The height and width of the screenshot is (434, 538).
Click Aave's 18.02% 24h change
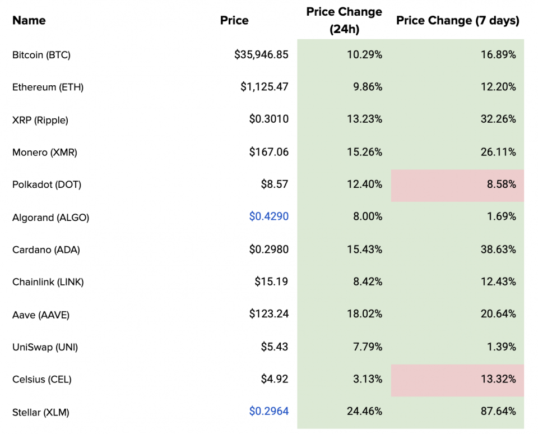[365, 315]
